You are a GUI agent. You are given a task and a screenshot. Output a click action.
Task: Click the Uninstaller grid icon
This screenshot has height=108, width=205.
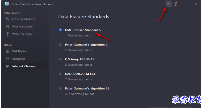(8, 59)
